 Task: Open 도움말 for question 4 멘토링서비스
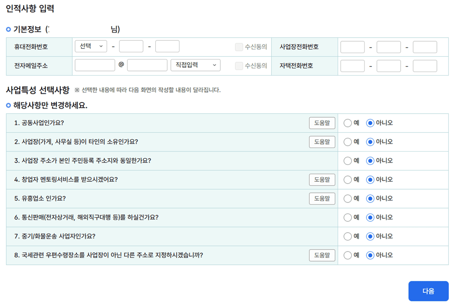pyautogui.click(x=322, y=180)
